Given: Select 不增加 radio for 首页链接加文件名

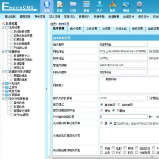Looking at the screenshot, I should (113, 111).
